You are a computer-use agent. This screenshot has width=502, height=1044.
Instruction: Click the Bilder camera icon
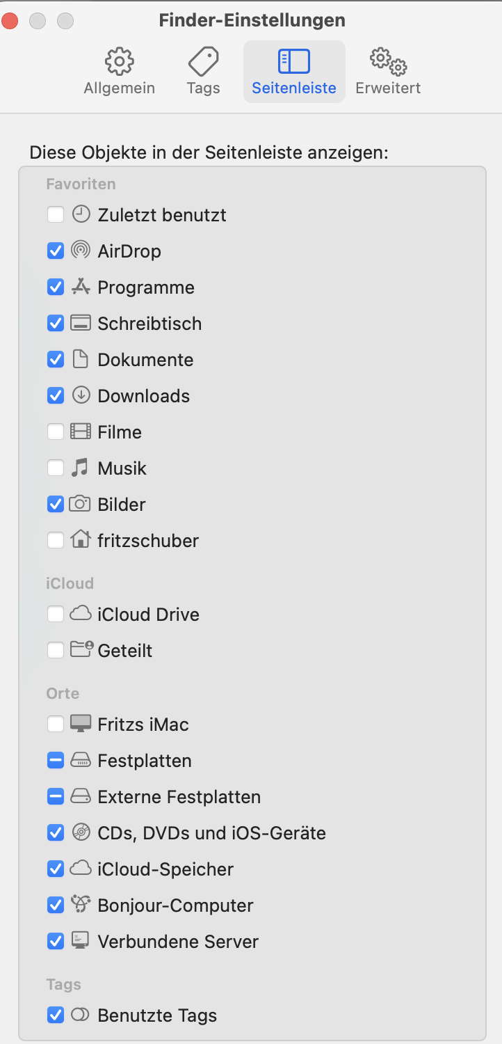coord(81,504)
